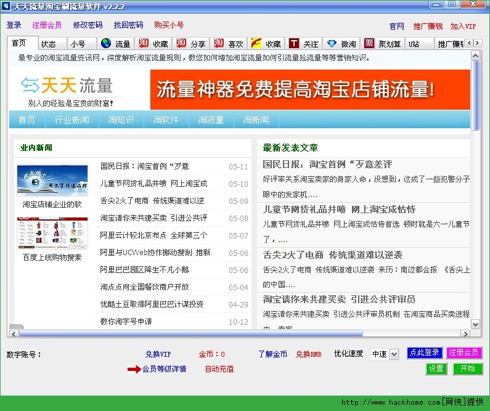Click the orange 流量神器 banner
The height and width of the screenshot is (411, 490).
tap(310, 89)
